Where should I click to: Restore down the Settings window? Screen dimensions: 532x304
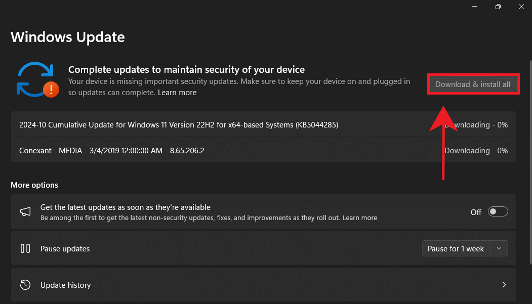point(498,7)
